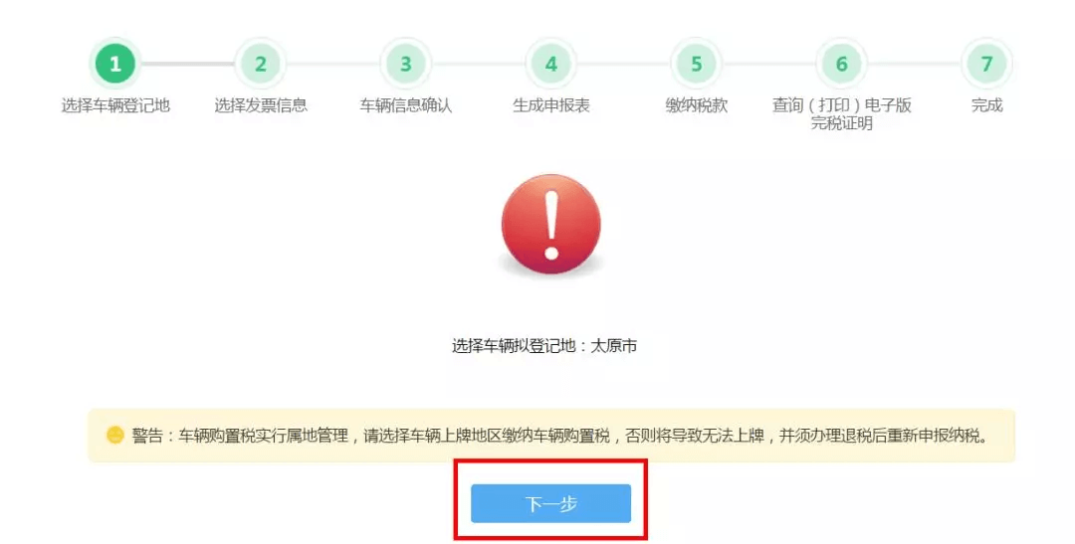Click step 2 circle icon
This screenshot has width=1075, height=544.
point(261,64)
